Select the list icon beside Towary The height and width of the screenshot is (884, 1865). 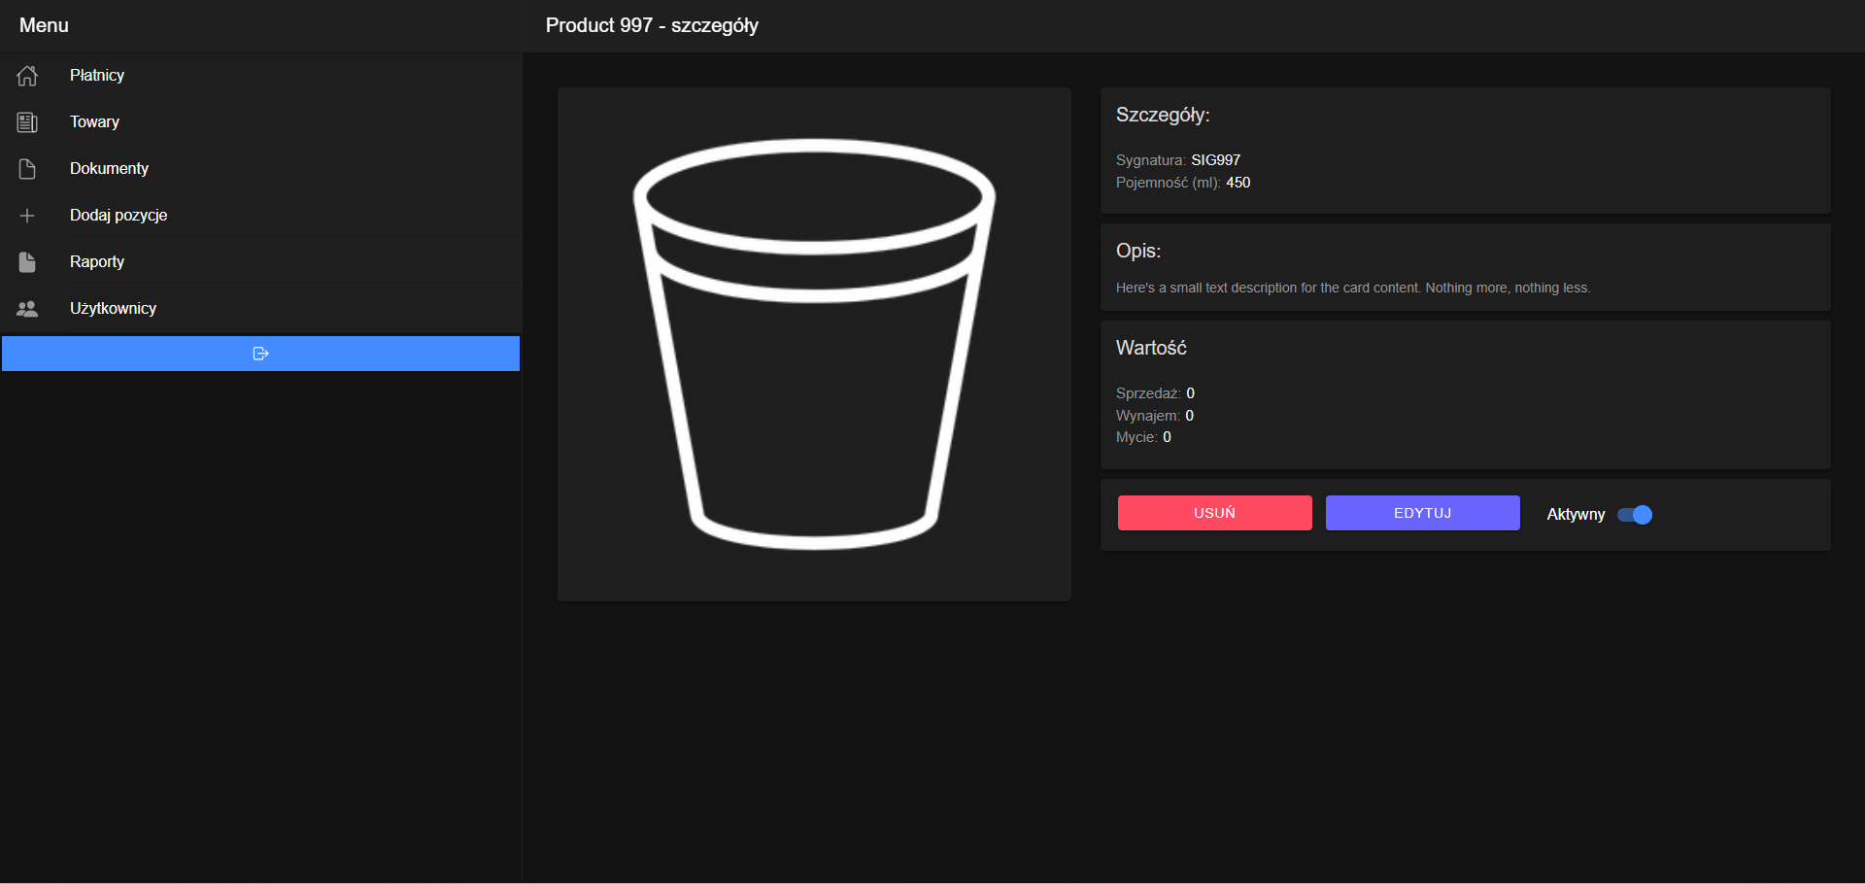pyautogui.click(x=26, y=121)
